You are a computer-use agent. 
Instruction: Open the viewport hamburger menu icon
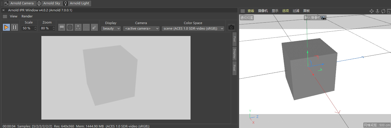pos(243,11)
